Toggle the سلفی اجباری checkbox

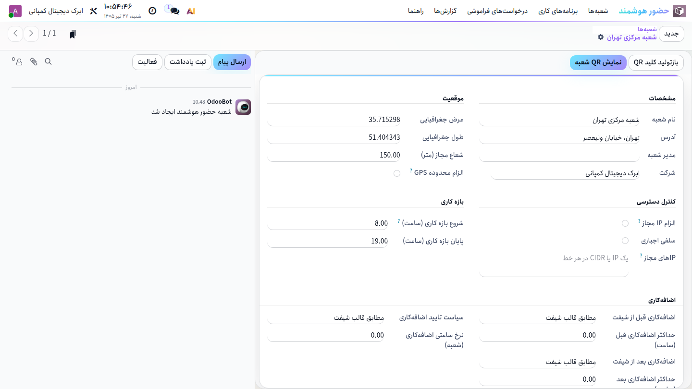[x=625, y=241]
